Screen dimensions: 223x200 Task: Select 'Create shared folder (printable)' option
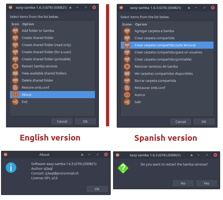pyautogui.click(x=52, y=59)
